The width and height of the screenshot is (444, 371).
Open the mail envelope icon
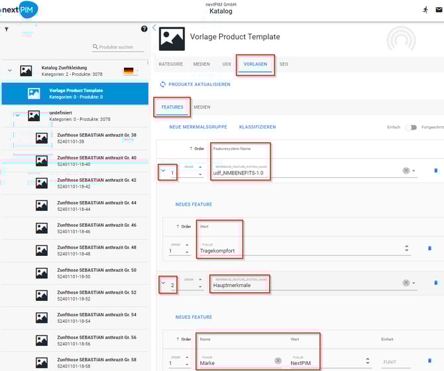point(439,10)
